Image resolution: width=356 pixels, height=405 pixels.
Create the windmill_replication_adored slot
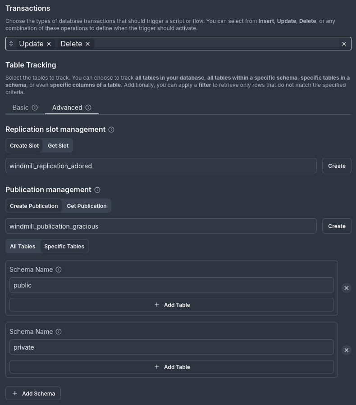(337, 166)
